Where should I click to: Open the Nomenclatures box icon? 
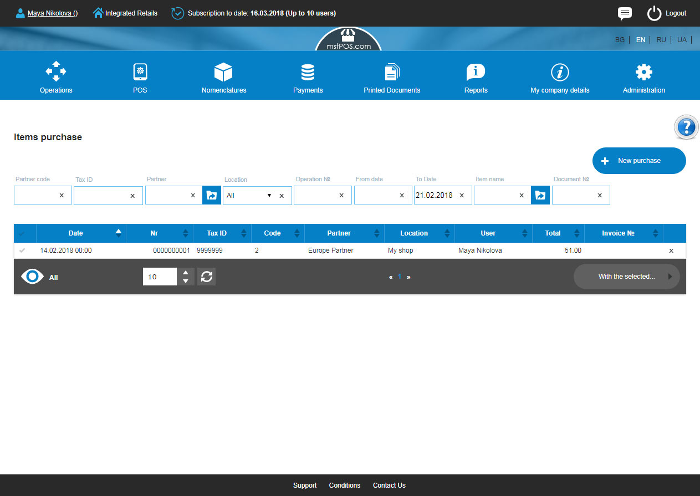click(x=223, y=72)
